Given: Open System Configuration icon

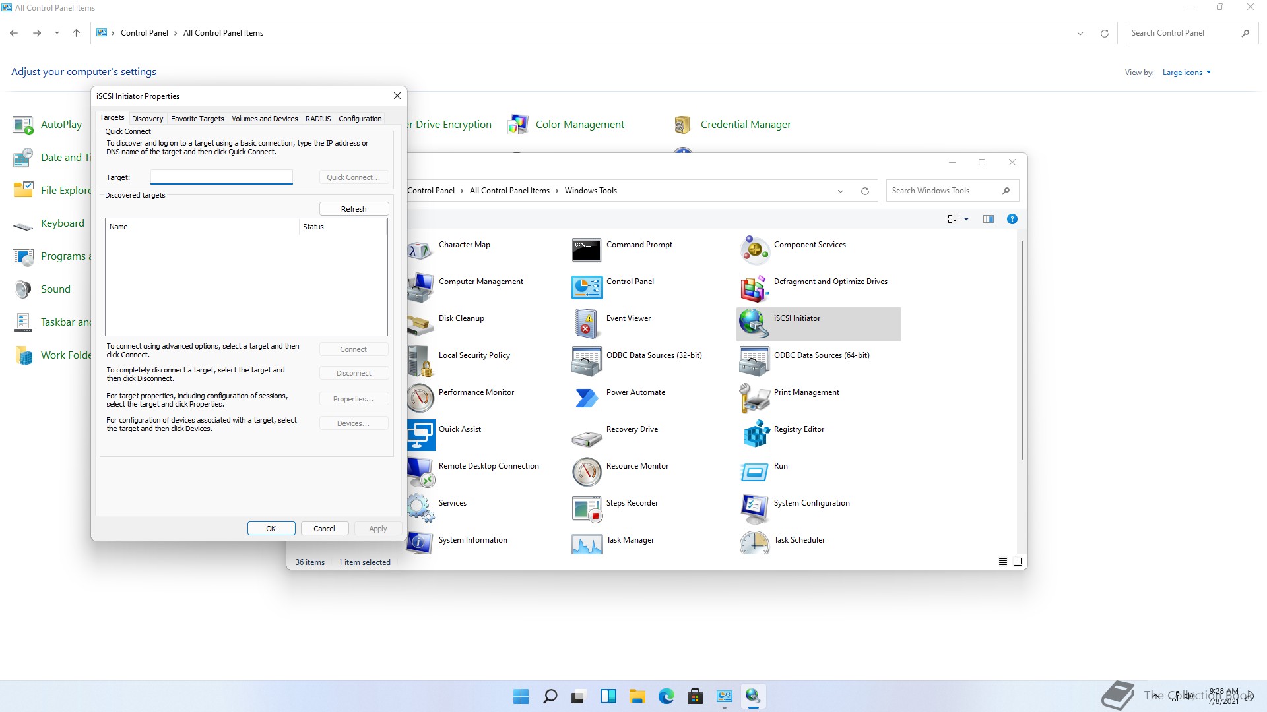Looking at the screenshot, I should [754, 509].
